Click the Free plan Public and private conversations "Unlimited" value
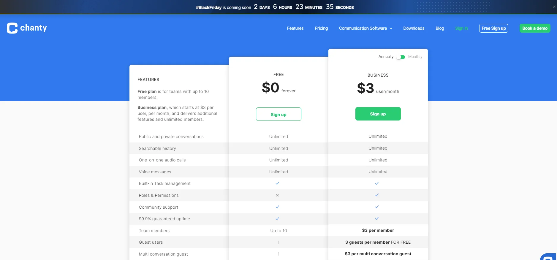This screenshot has height=260, width=557. 278,137
